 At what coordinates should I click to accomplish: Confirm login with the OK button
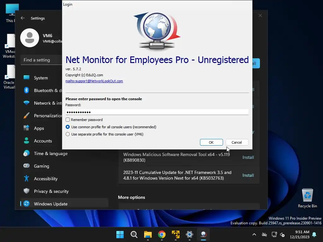(x=211, y=142)
